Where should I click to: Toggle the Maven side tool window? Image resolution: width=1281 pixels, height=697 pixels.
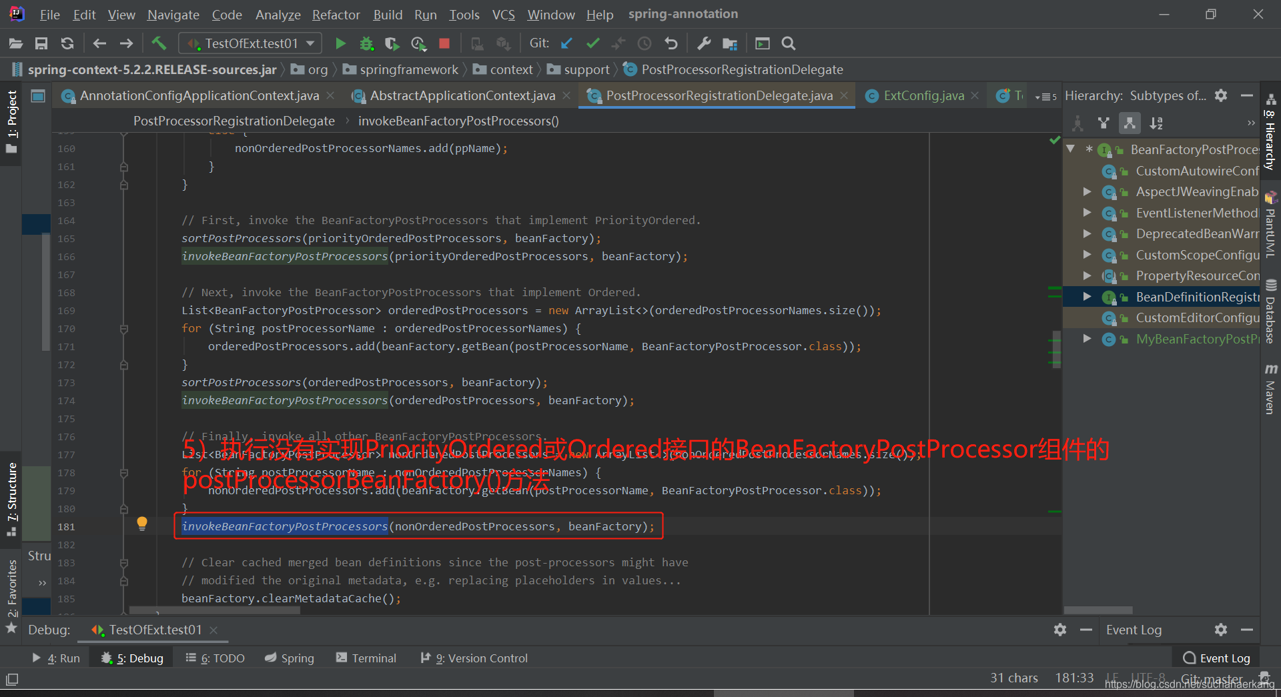(x=1270, y=390)
